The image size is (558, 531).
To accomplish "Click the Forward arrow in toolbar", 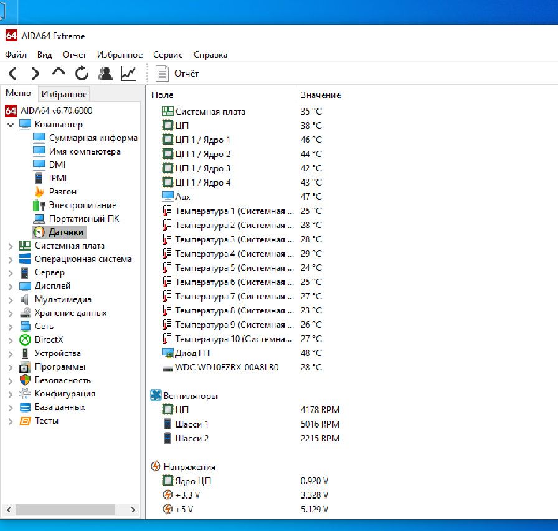I will pyautogui.click(x=35, y=74).
